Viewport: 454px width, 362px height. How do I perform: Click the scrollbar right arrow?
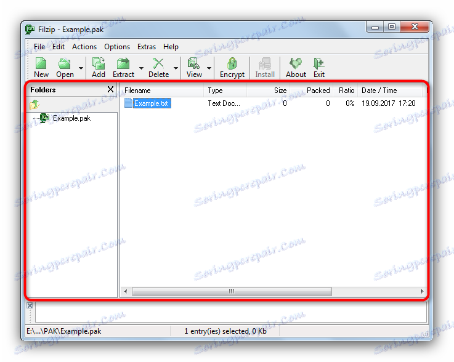click(422, 291)
